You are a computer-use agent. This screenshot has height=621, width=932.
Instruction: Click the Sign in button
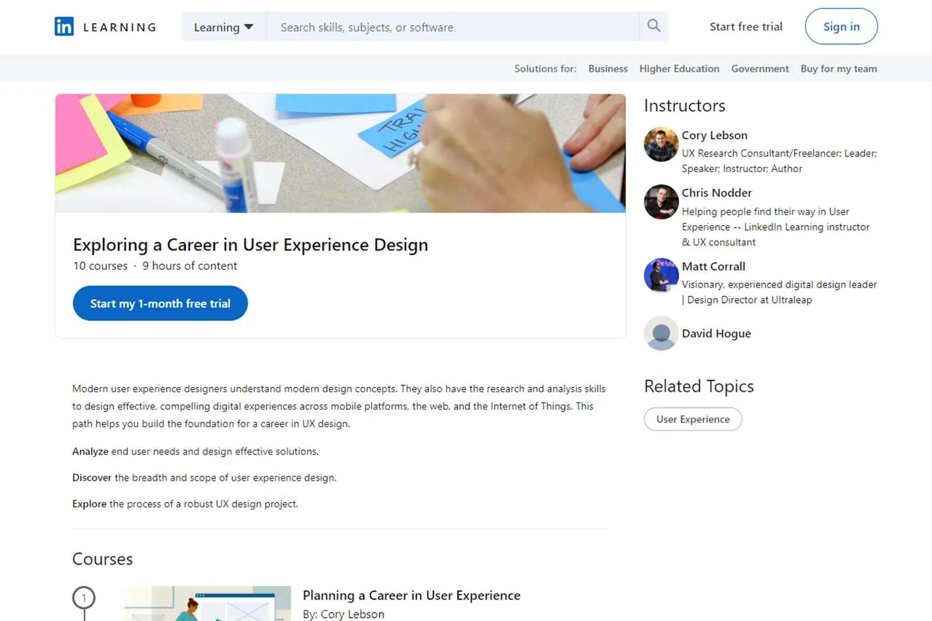841,26
